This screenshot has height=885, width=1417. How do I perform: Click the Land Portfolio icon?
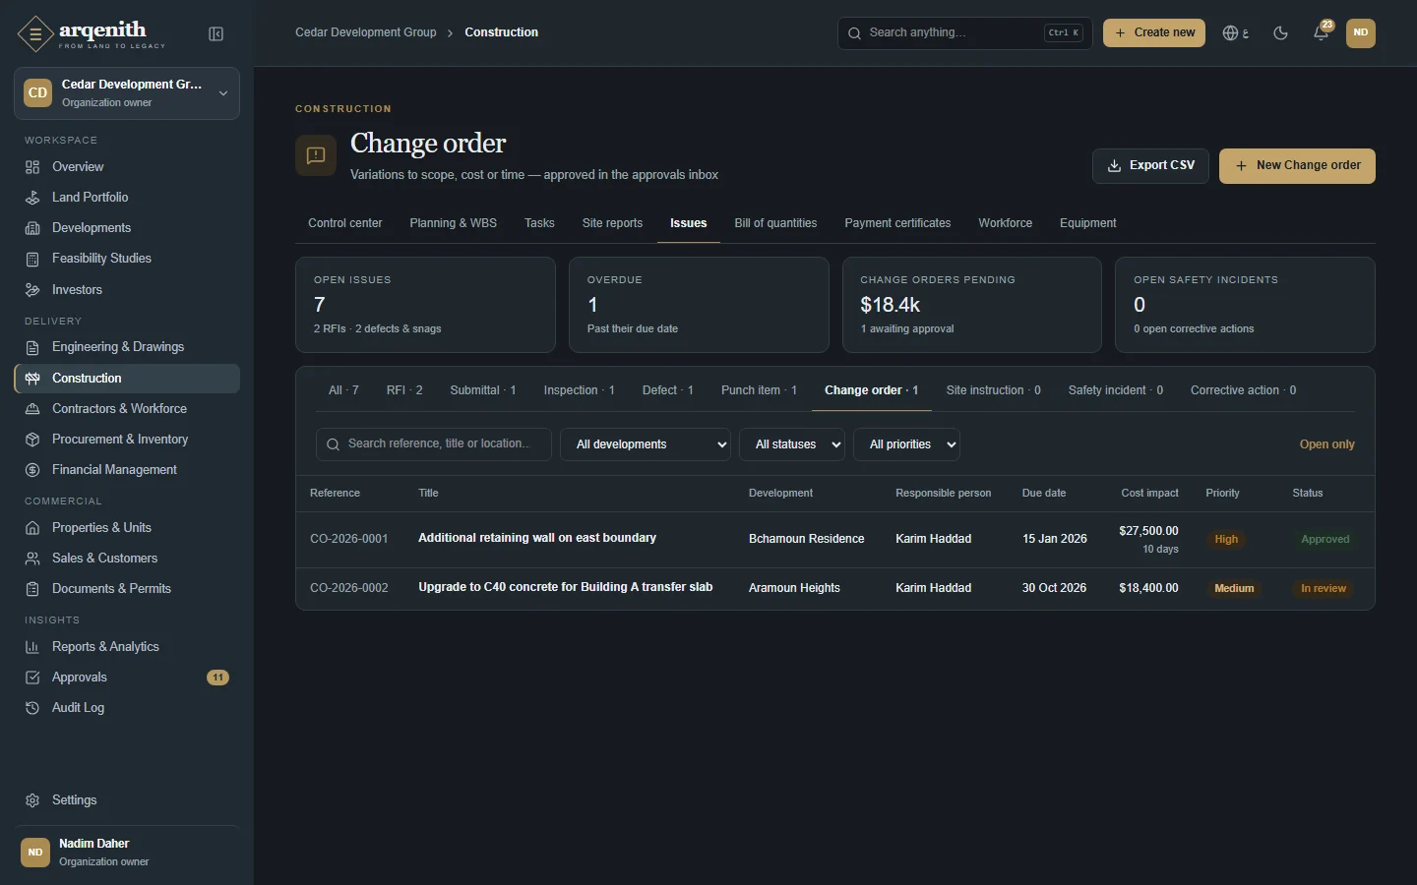pyautogui.click(x=32, y=198)
